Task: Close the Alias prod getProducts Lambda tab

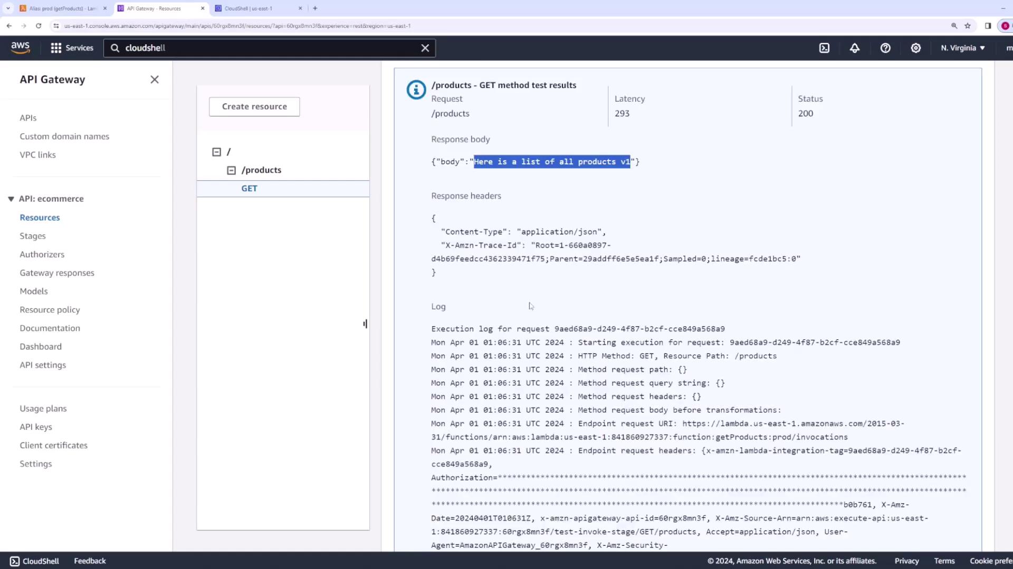Action: 104,8
